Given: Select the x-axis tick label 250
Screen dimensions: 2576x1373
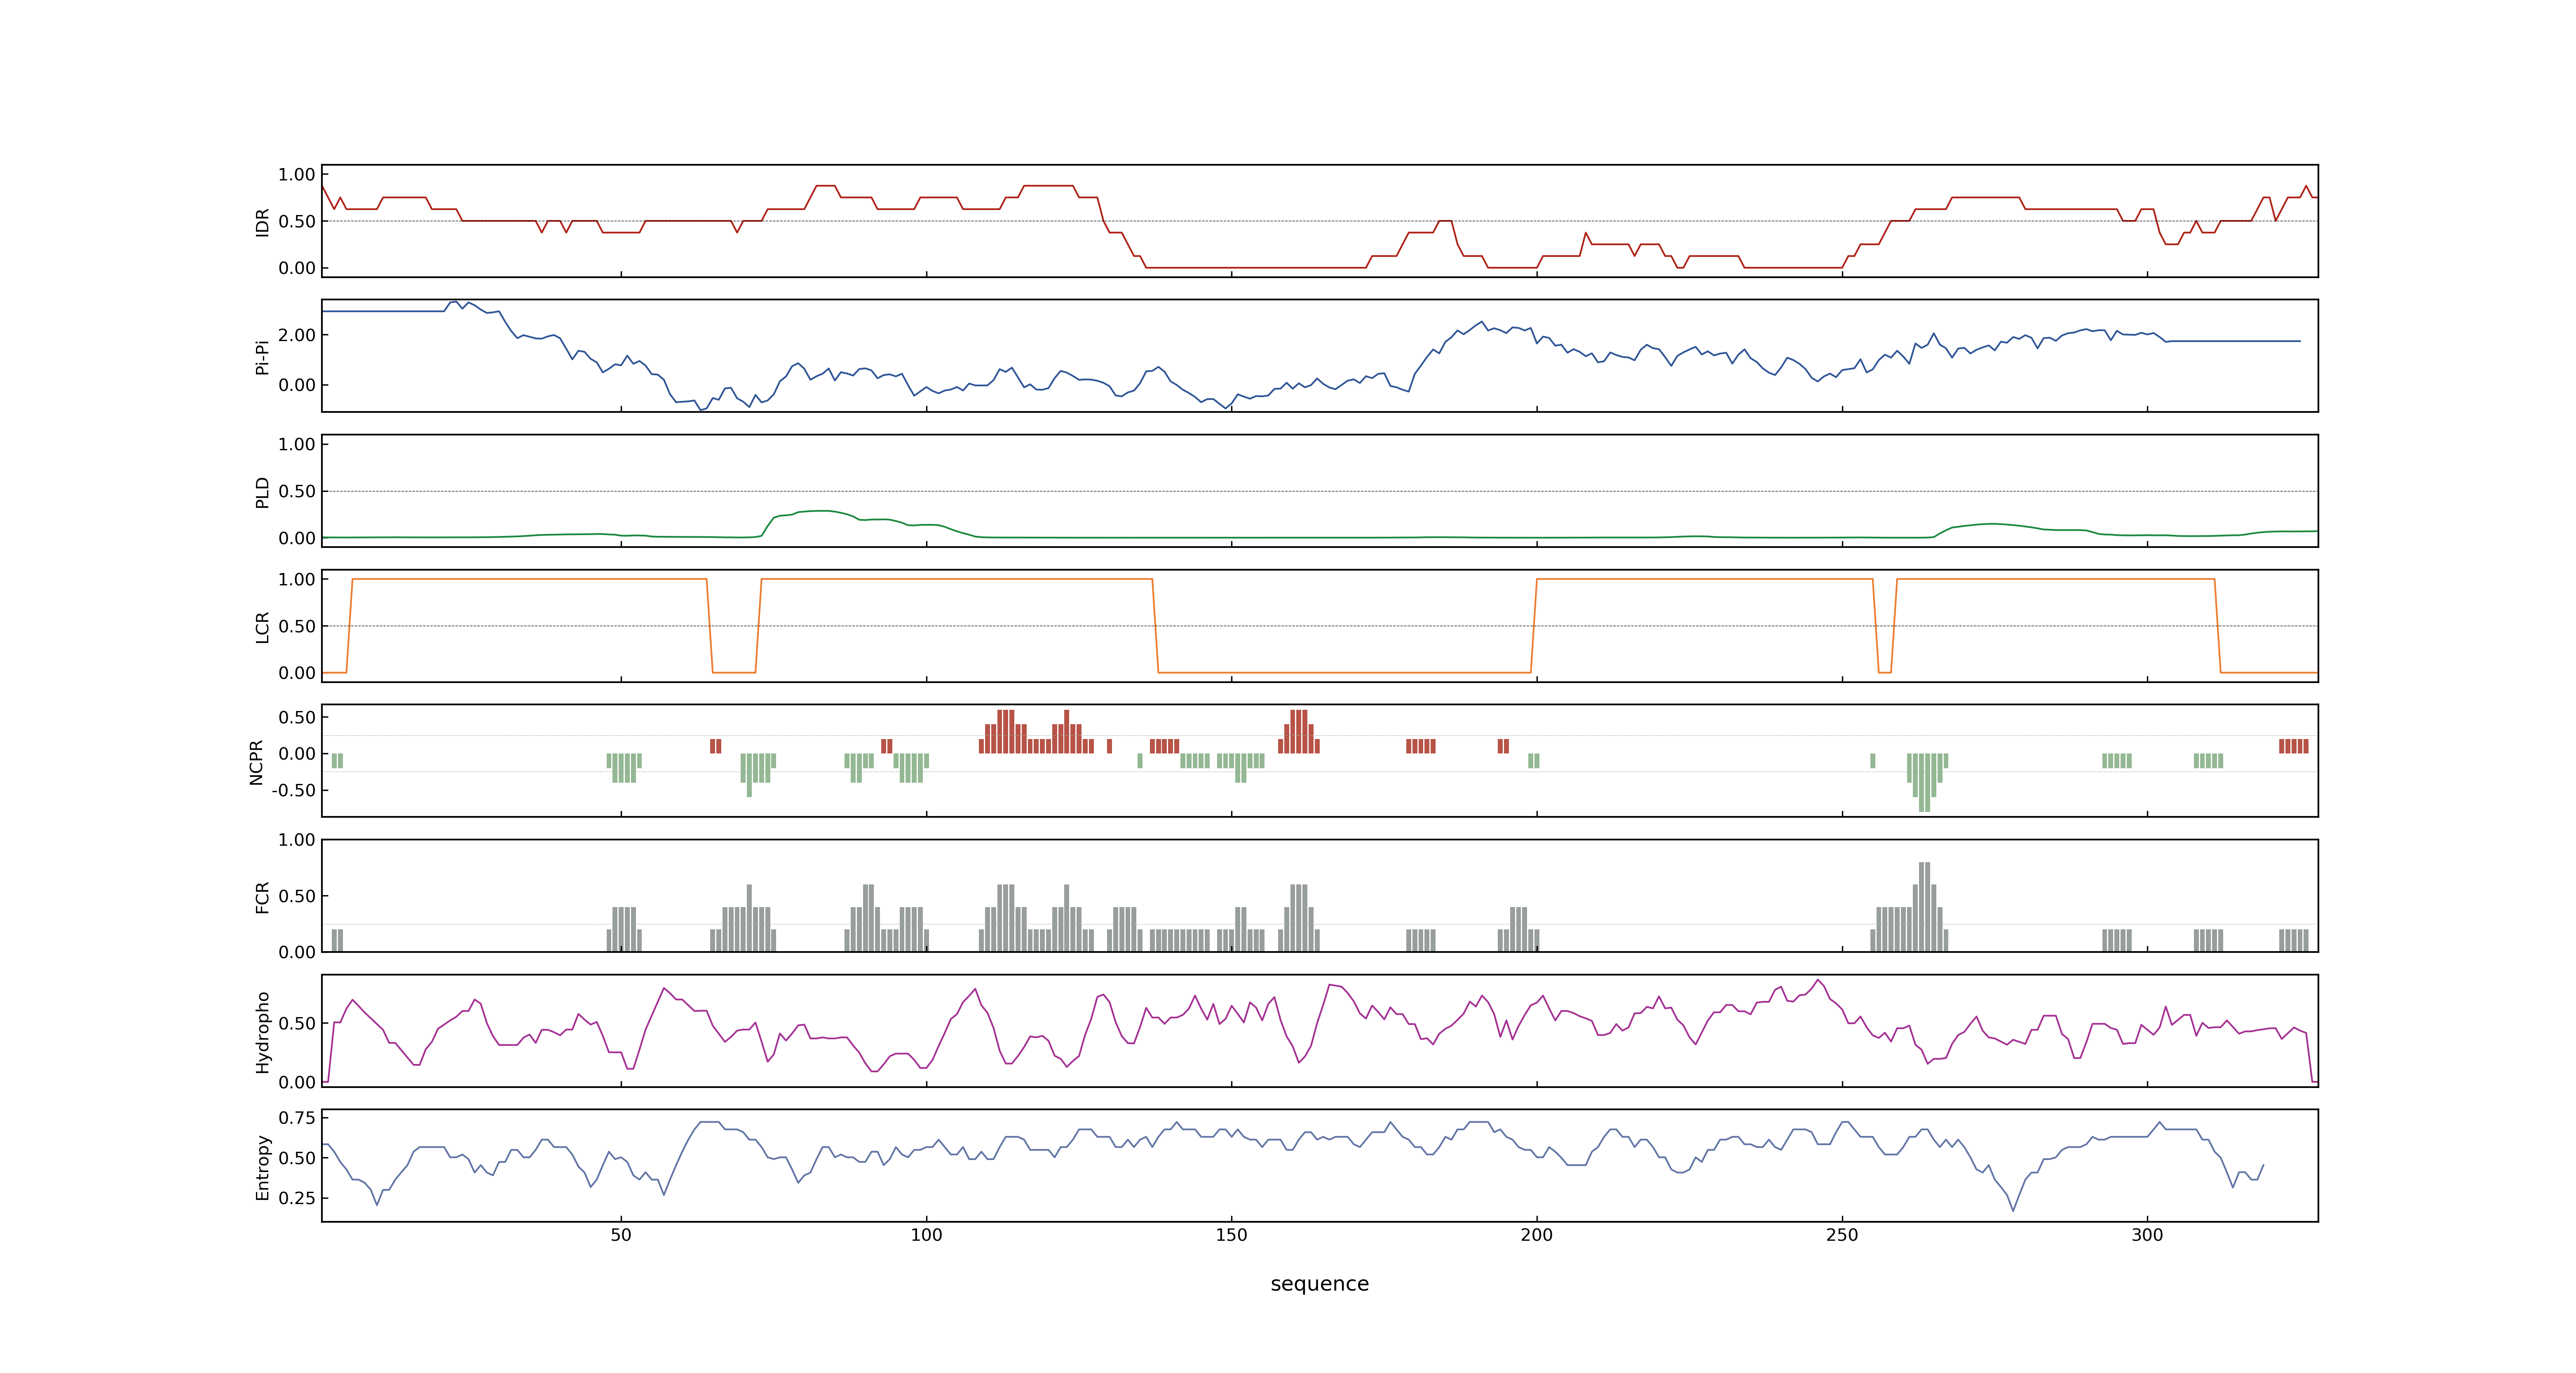Looking at the screenshot, I should [x=1842, y=1235].
